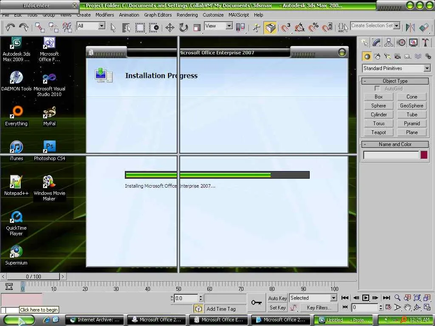Screen dimensions: 435x326
Task: Select the Systems gears category icon
Action: [428, 56]
